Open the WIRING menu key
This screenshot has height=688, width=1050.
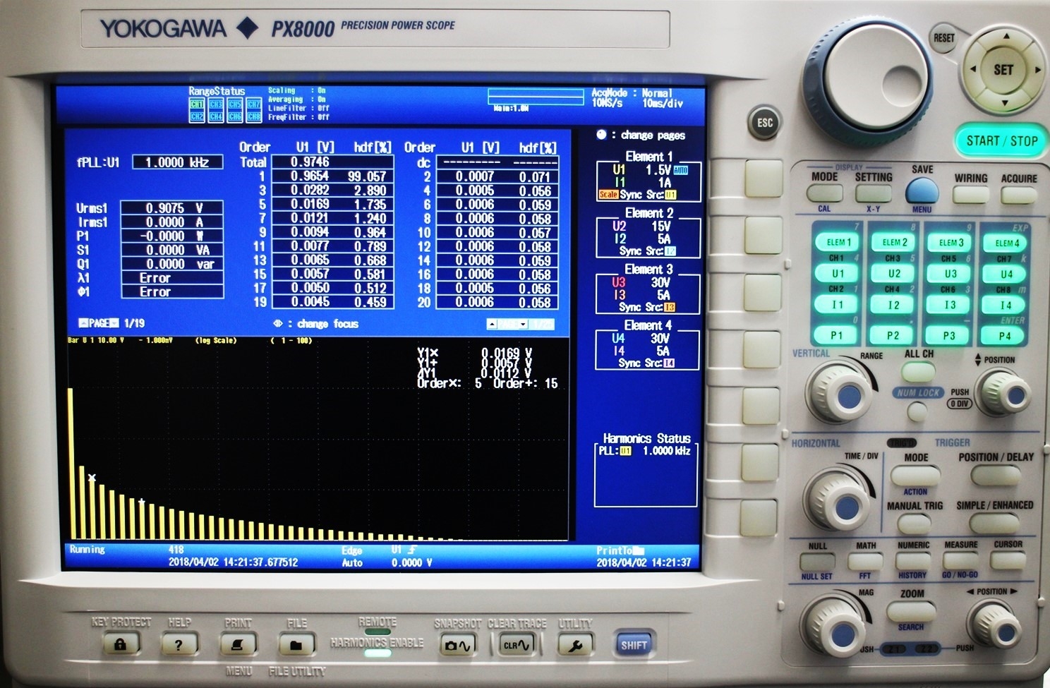[x=971, y=193]
